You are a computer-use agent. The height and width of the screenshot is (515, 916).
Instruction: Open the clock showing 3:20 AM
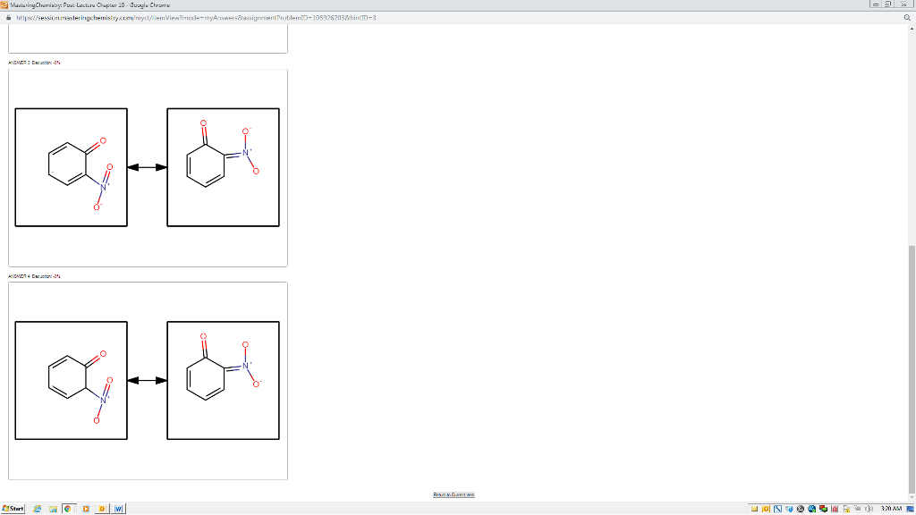coord(890,508)
